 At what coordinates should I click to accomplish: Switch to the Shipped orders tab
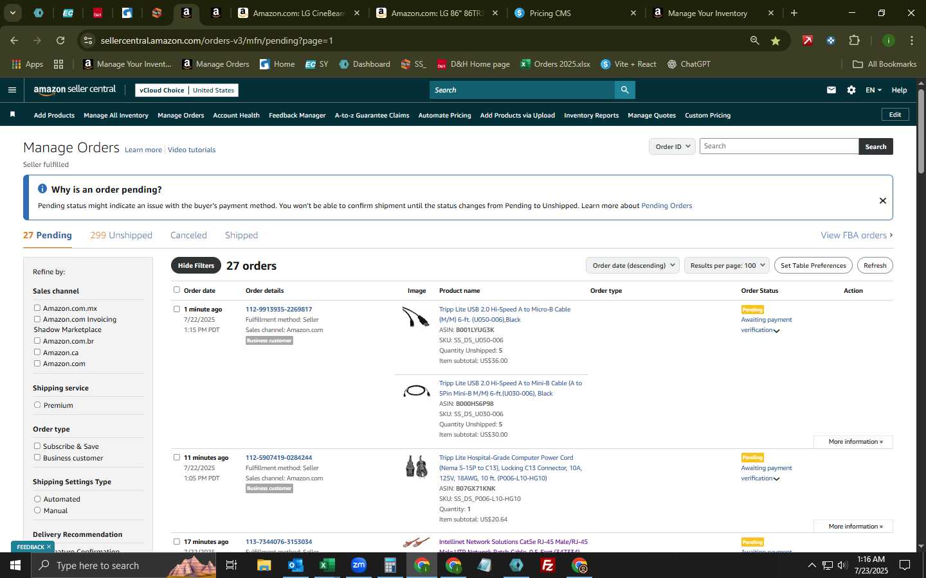[241, 235]
